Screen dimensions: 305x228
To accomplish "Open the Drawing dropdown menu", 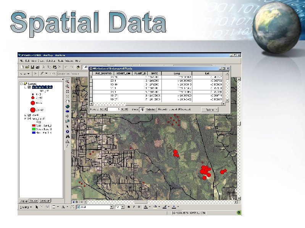I will tap(26, 207).
